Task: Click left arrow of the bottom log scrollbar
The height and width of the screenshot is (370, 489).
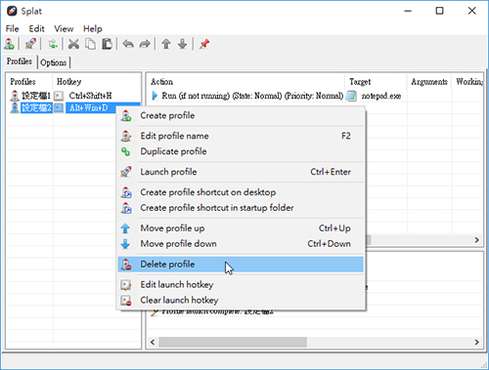Action: [x=153, y=342]
